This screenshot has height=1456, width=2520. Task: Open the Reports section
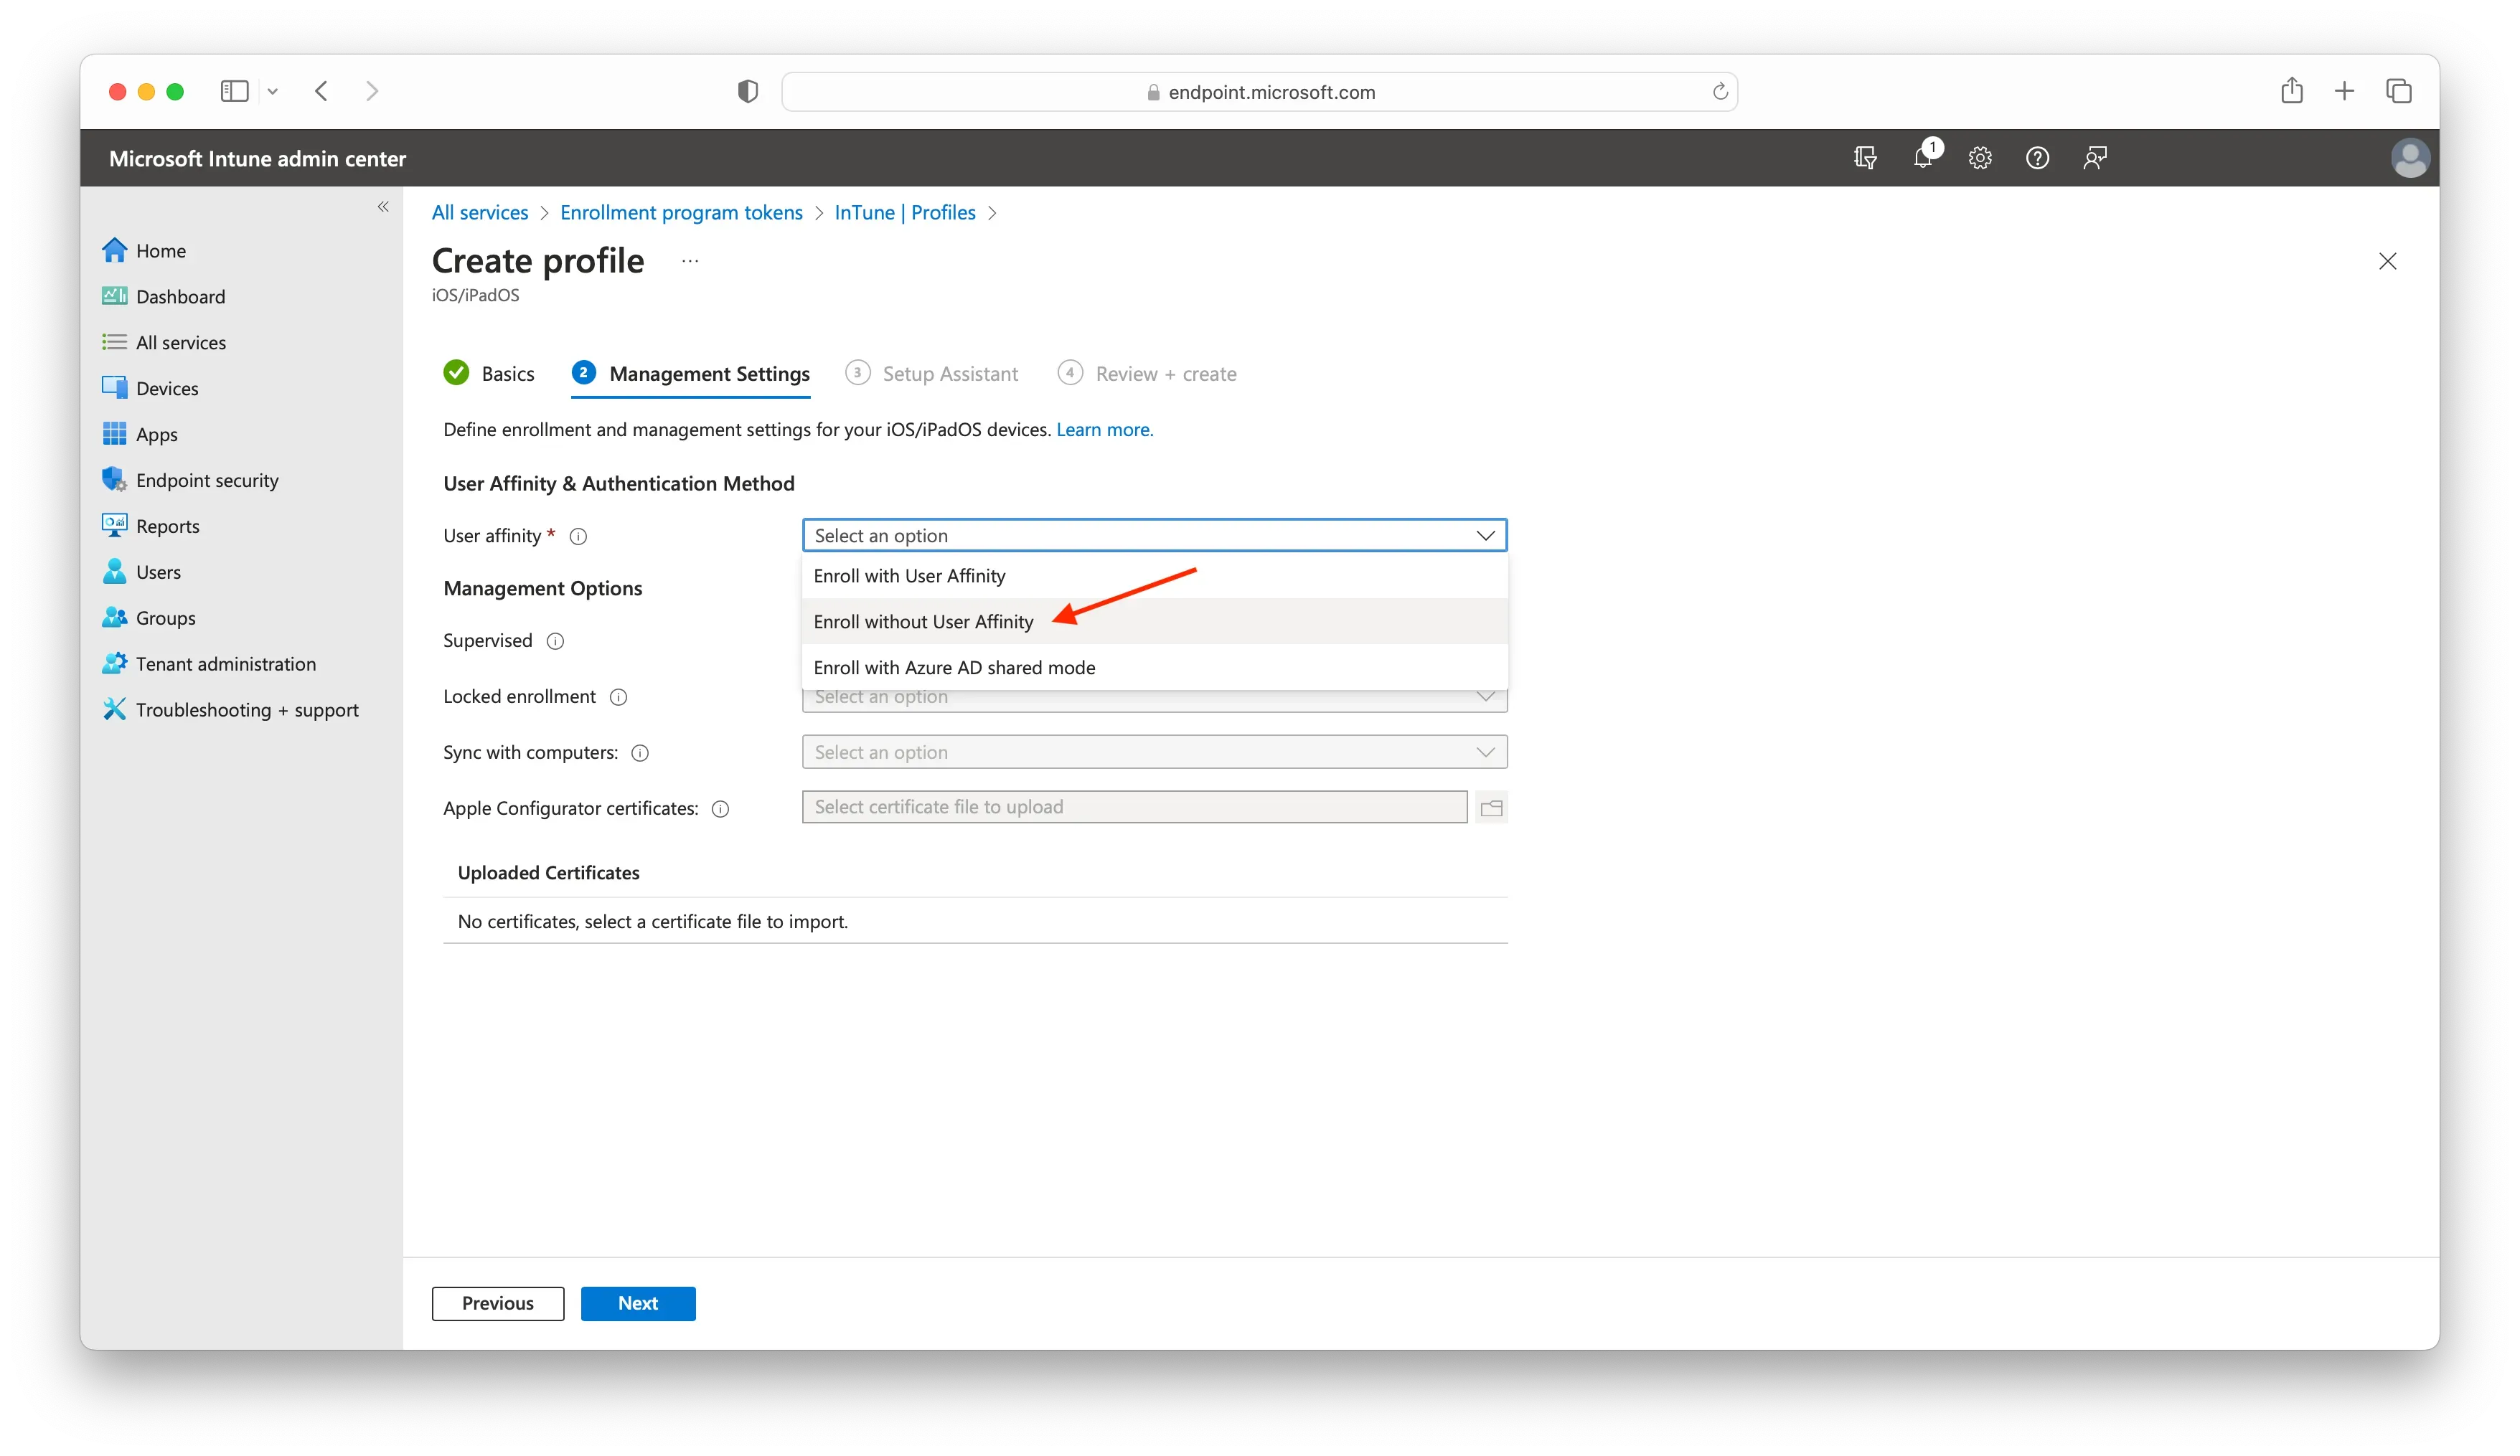[167, 526]
